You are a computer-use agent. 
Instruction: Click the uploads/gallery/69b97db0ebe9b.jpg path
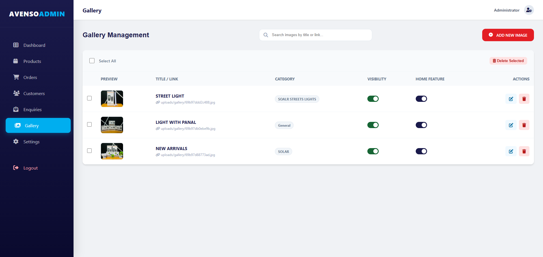pos(188,129)
